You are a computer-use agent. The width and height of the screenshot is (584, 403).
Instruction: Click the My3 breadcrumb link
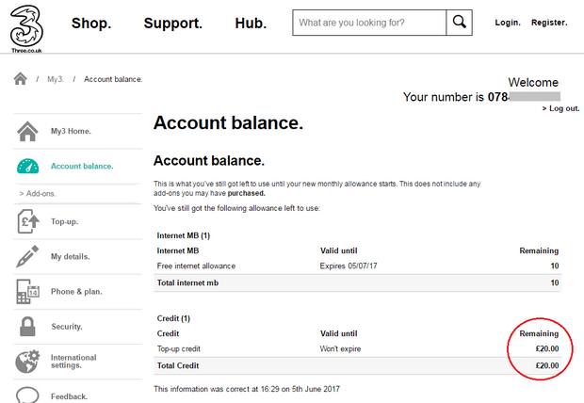coord(56,79)
